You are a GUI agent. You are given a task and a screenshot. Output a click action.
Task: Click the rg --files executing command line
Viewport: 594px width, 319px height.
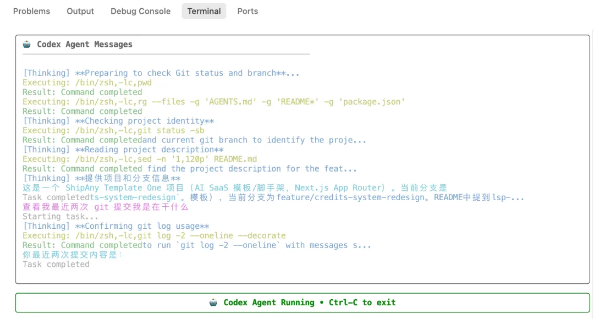coord(213,102)
